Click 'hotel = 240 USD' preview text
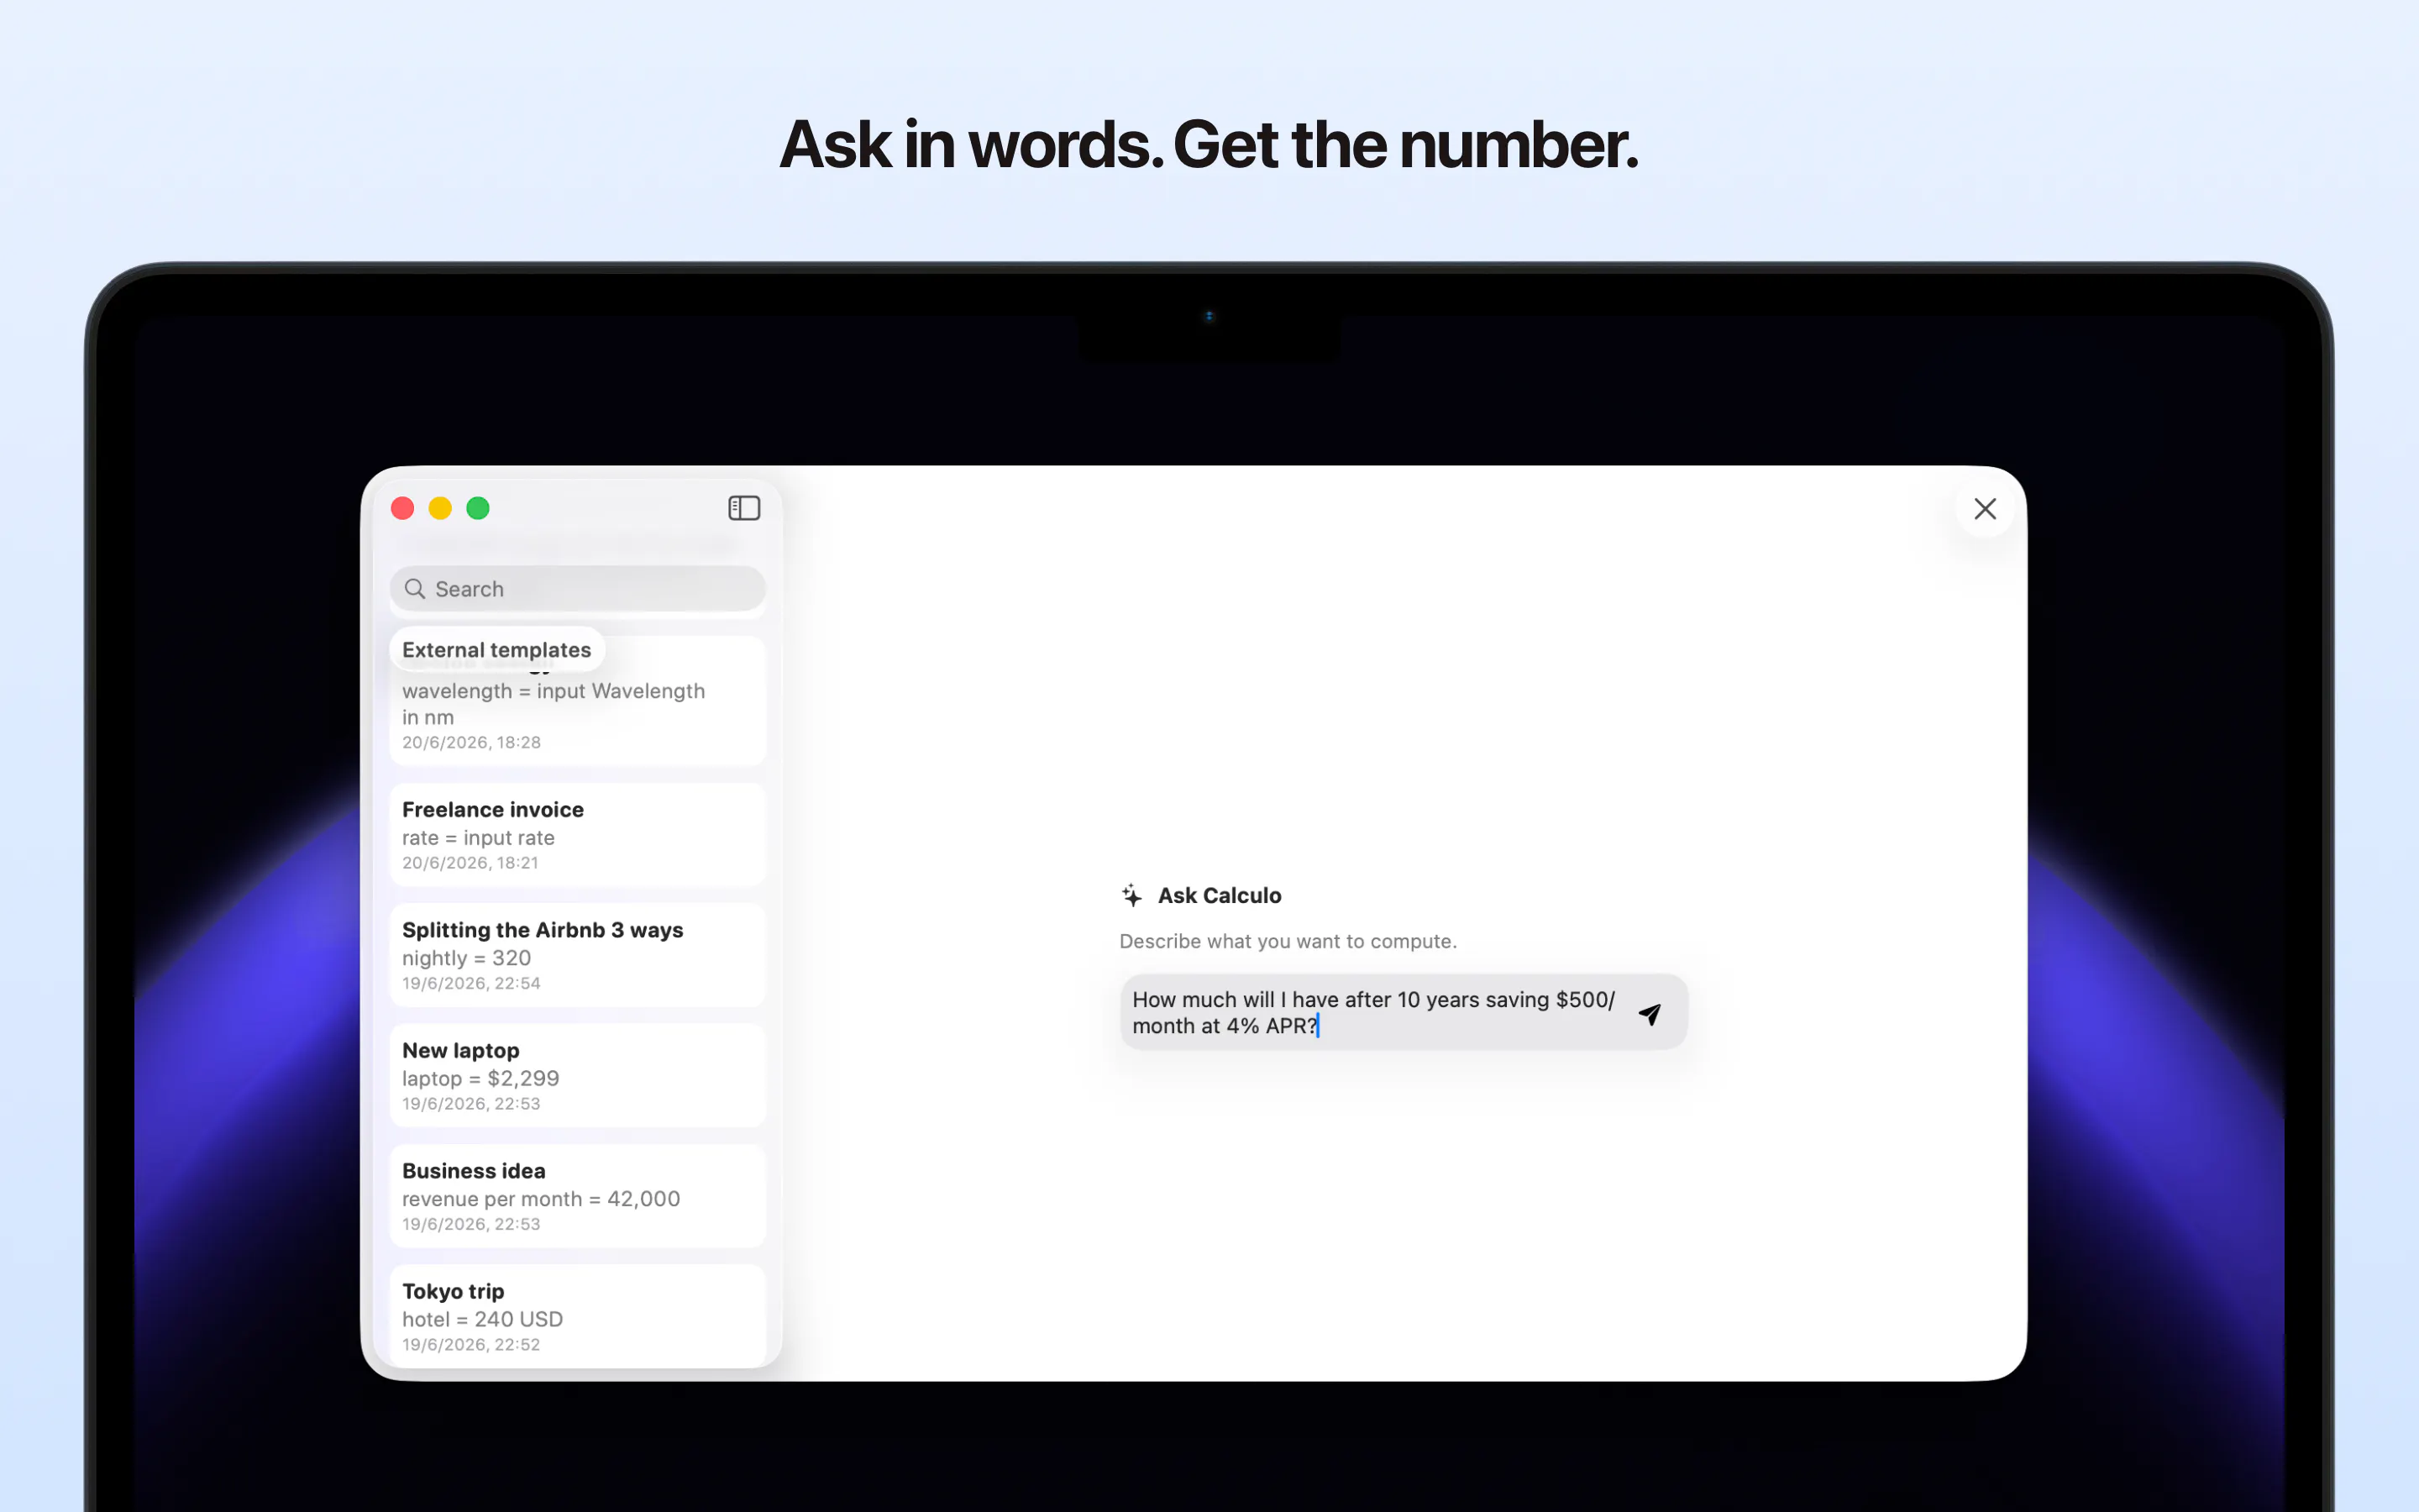This screenshot has height=1512, width=2419. tap(482, 1319)
